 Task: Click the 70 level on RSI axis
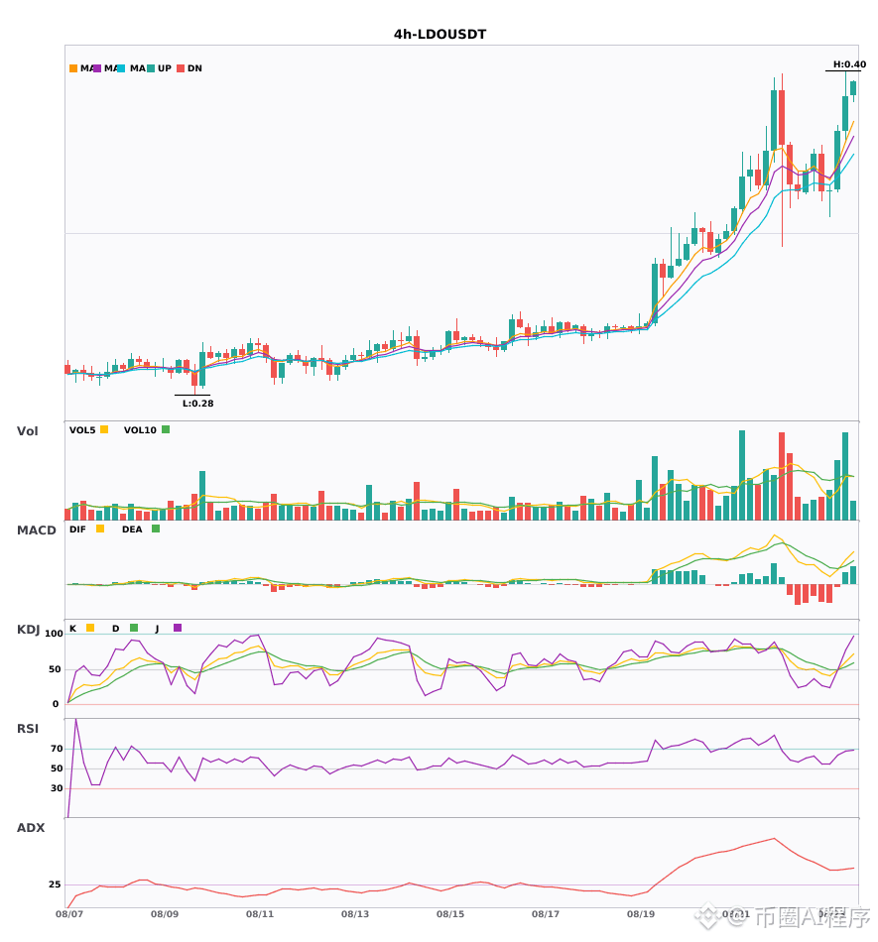57,749
